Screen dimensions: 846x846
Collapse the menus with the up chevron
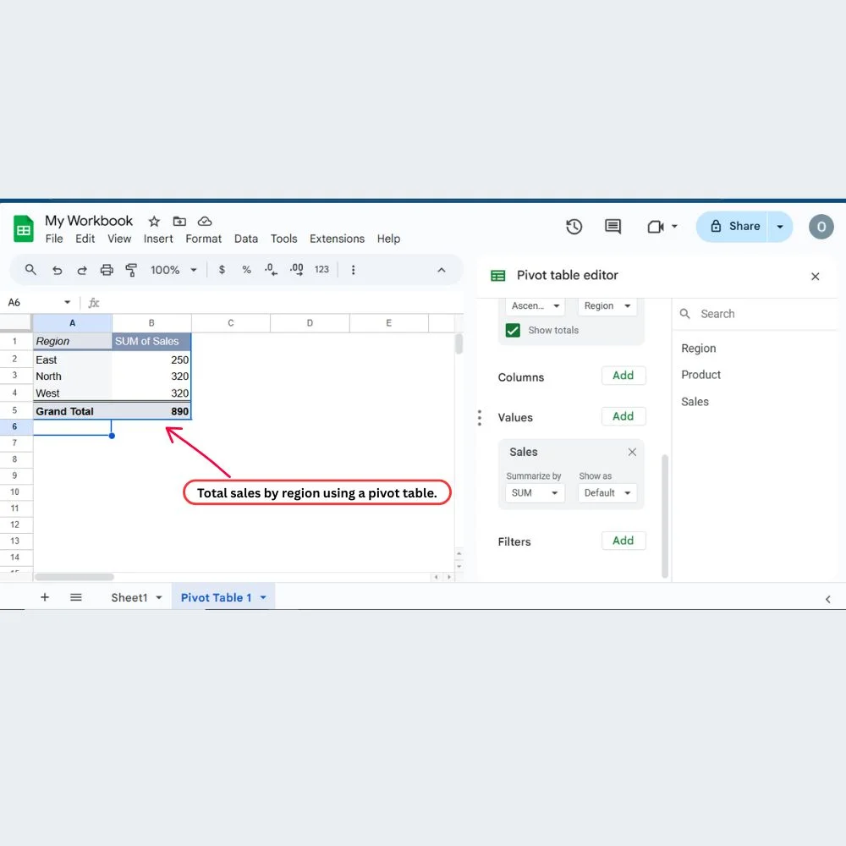point(442,270)
